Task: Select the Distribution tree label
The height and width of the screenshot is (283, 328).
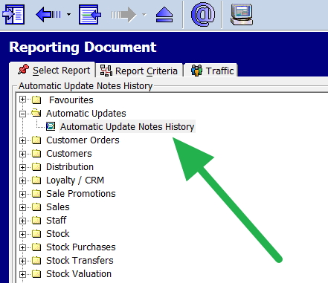Action: click(70, 167)
